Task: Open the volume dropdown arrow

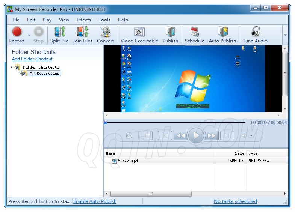Action: 251,136
